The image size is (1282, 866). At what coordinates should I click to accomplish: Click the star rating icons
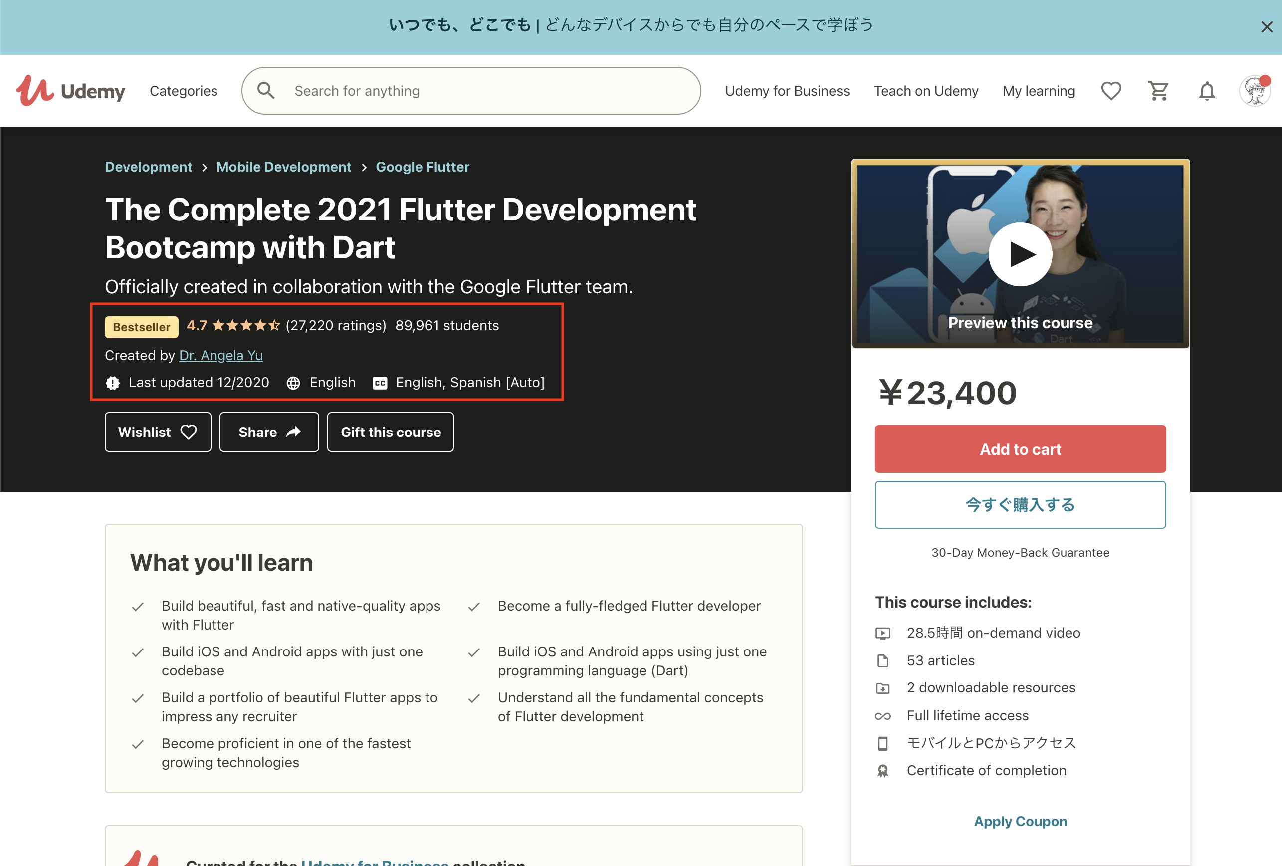tap(246, 325)
